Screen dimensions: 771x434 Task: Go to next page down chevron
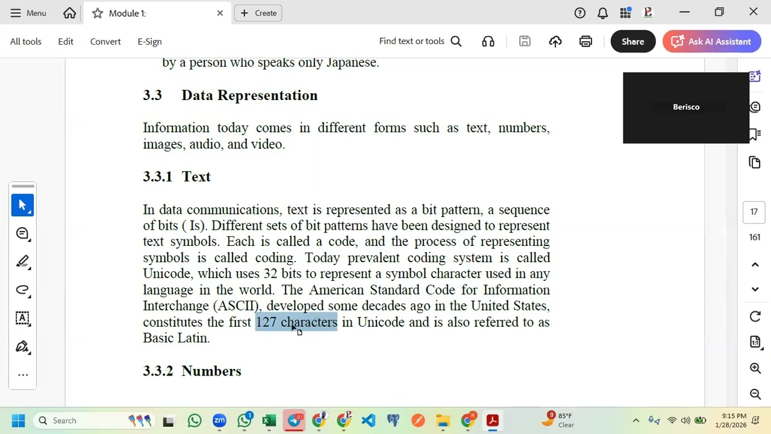[x=755, y=289]
